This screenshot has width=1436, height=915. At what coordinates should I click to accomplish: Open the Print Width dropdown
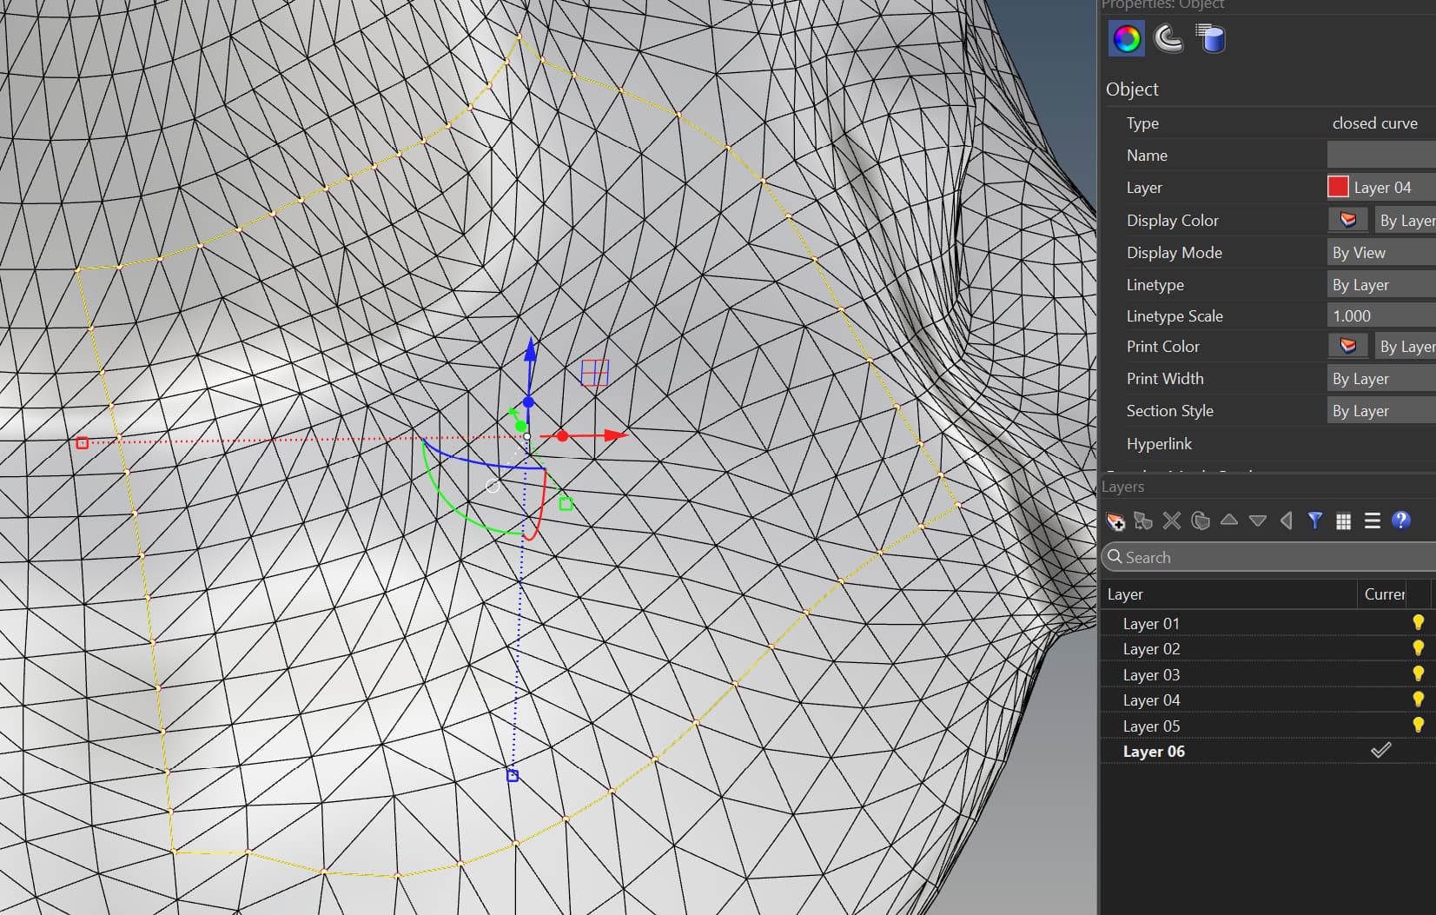point(1380,379)
